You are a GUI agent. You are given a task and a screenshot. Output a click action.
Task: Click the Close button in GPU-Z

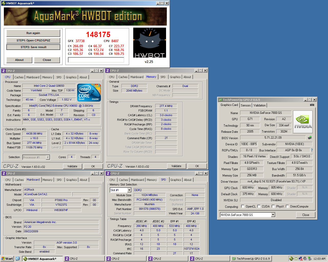click(x=306, y=215)
